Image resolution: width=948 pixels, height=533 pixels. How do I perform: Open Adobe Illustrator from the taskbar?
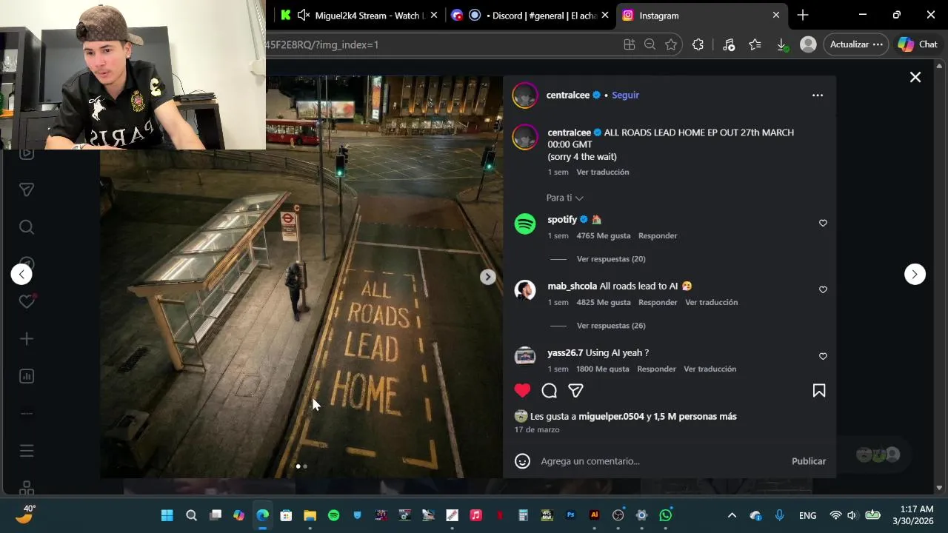point(594,515)
